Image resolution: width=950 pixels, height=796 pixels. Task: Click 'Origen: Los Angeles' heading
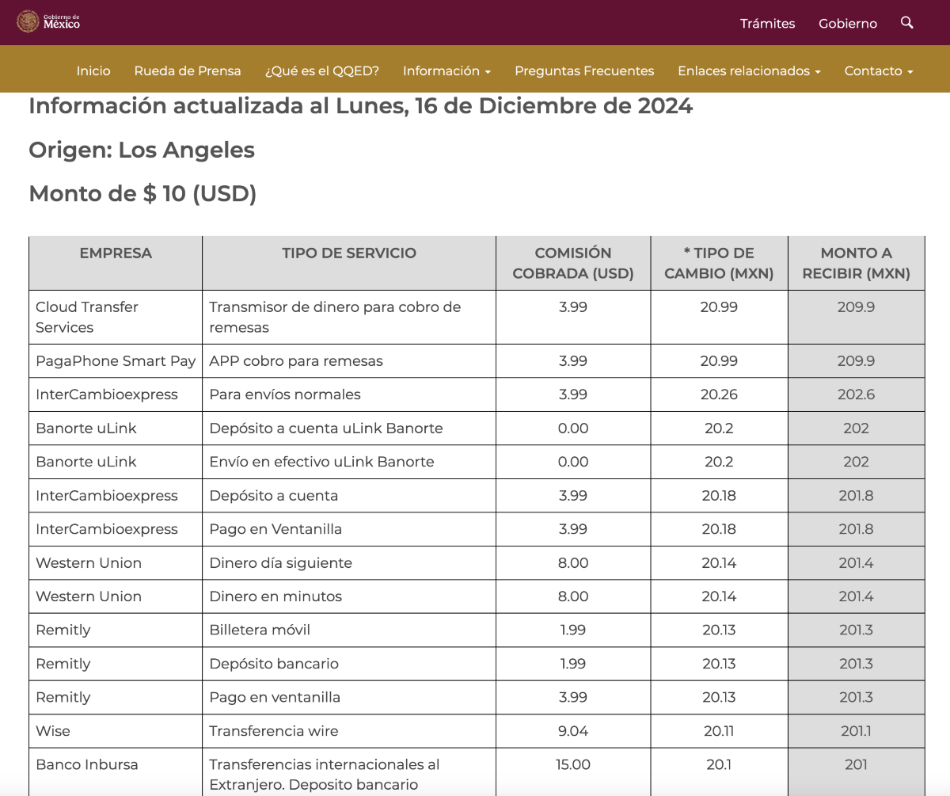[142, 150]
